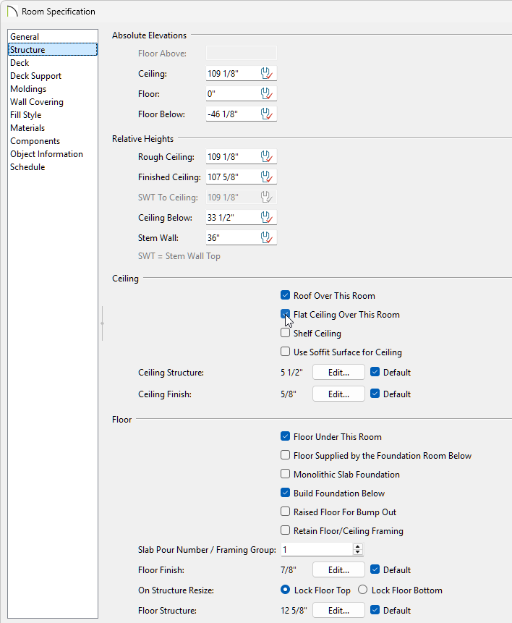Check Floor Supplied by the Foundation Room Below
This screenshot has width=512, height=623.
pyautogui.click(x=285, y=455)
